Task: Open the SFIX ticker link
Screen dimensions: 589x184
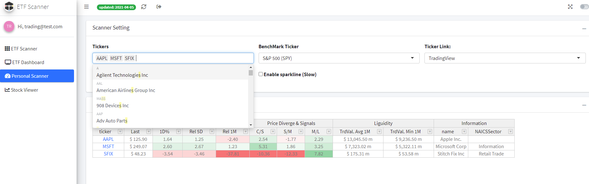Action: [x=108, y=154]
